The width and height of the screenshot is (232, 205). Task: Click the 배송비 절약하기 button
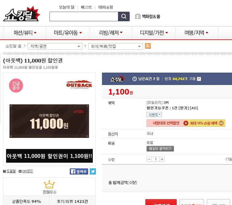(x=160, y=149)
